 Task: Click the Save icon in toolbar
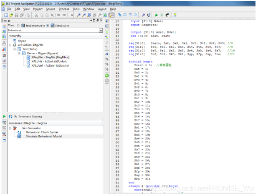16,15
